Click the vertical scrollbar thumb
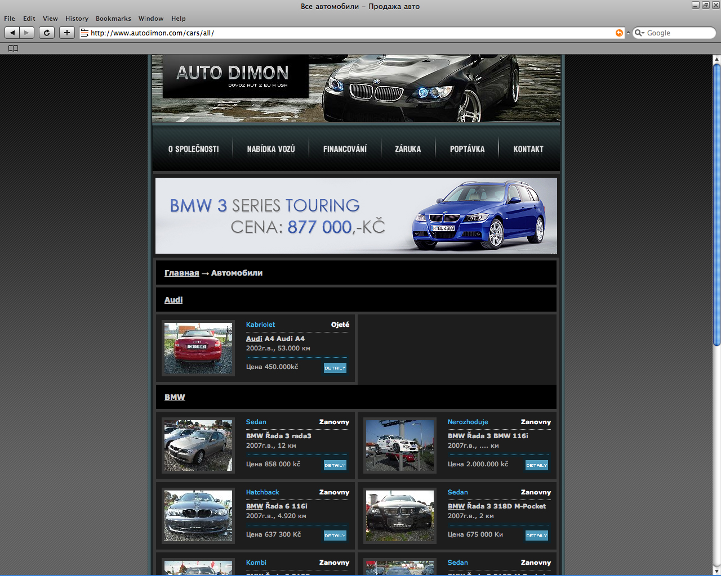Screen dimensions: 721x576 pyautogui.click(x=716, y=202)
